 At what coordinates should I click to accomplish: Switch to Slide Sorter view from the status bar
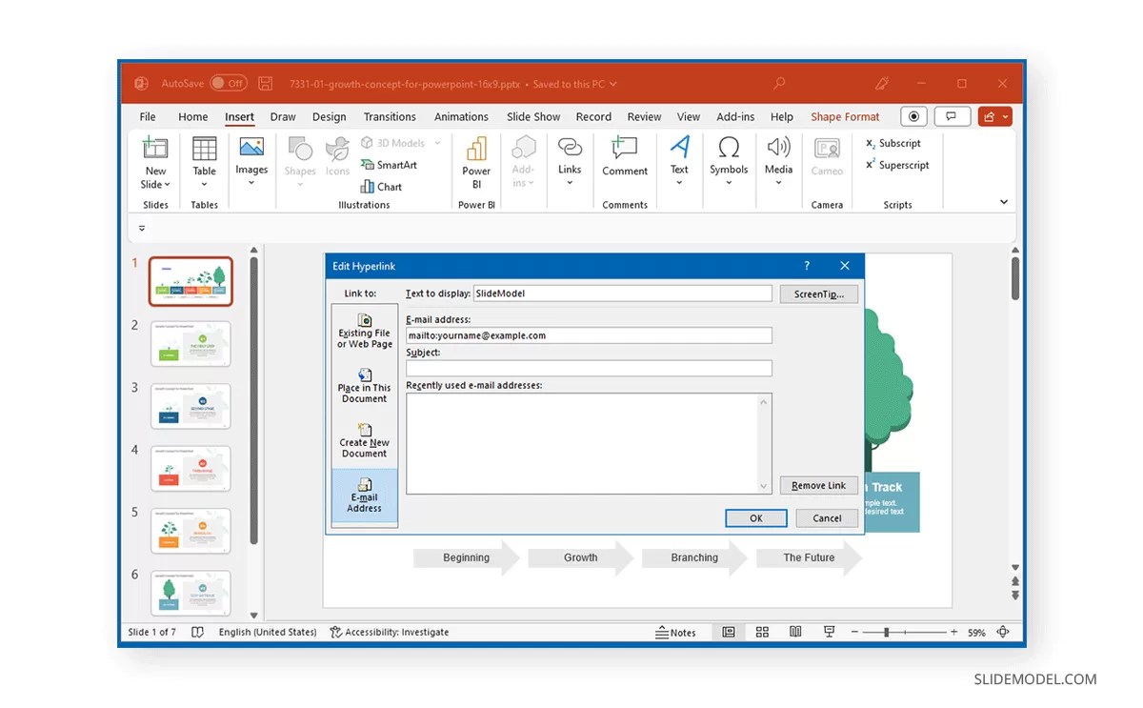pos(762,632)
